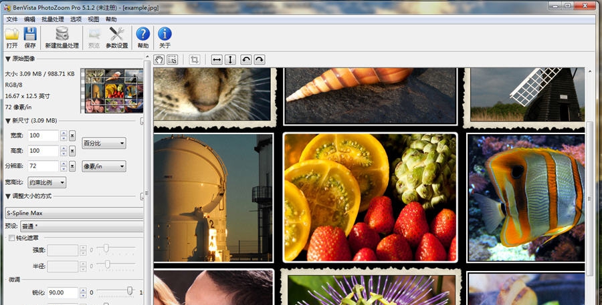
Task: Click the 保存 (Save) floppy disk icon
Action: [x=30, y=34]
